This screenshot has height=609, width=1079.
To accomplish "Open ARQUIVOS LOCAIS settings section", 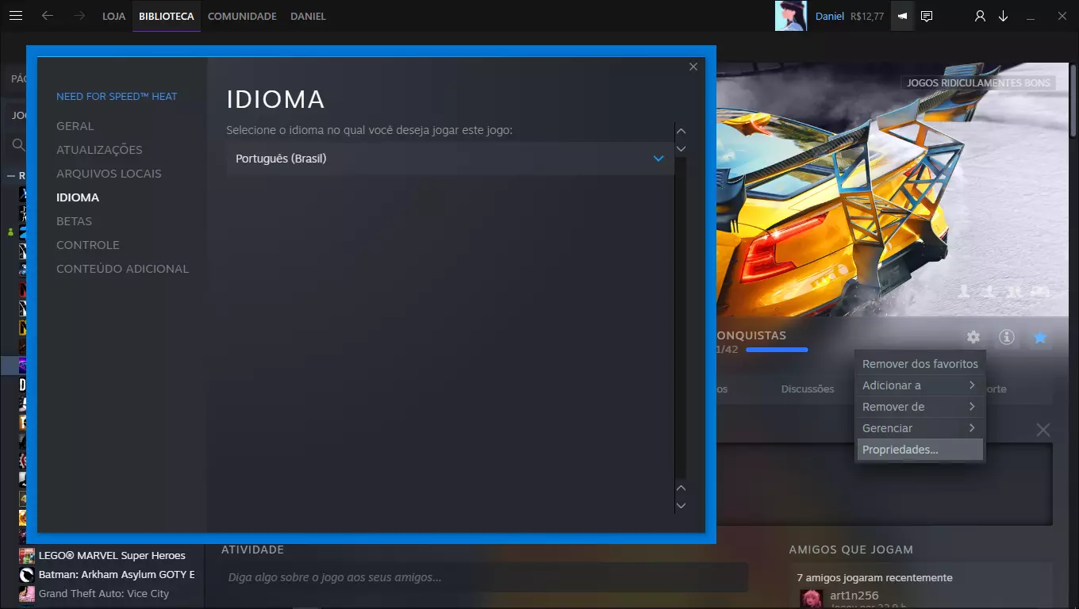I will point(109,174).
